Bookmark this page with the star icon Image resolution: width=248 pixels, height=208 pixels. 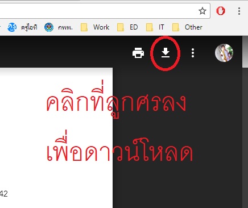(x=202, y=11)
